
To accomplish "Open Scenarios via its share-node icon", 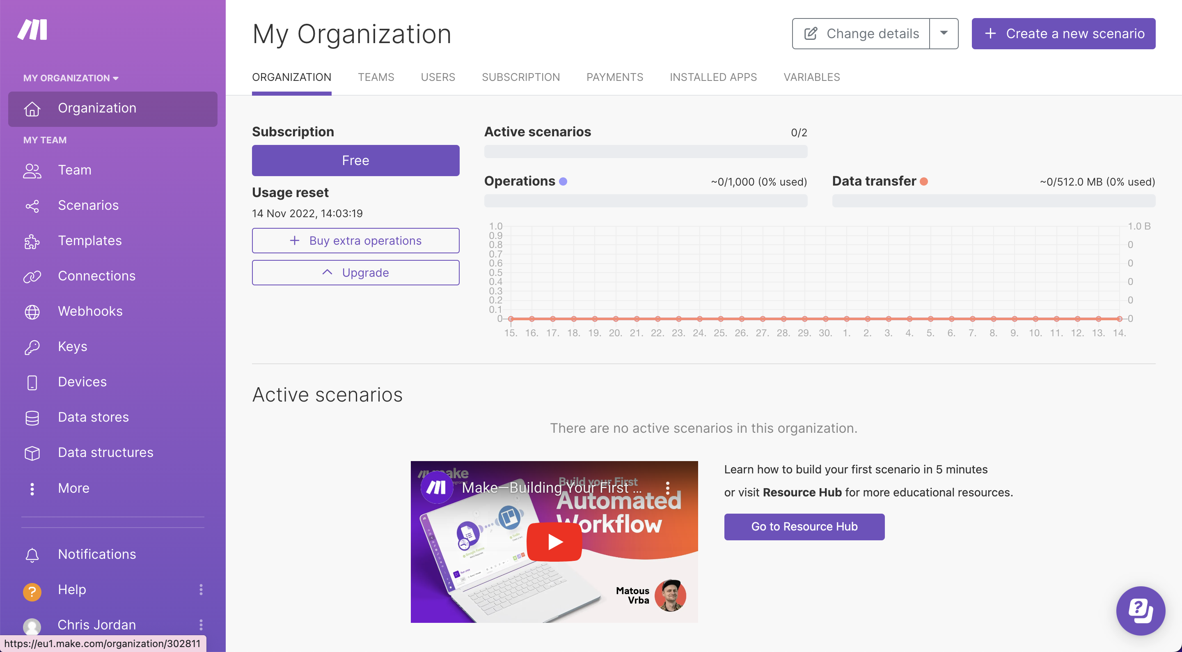I will [x=32, y=206].
